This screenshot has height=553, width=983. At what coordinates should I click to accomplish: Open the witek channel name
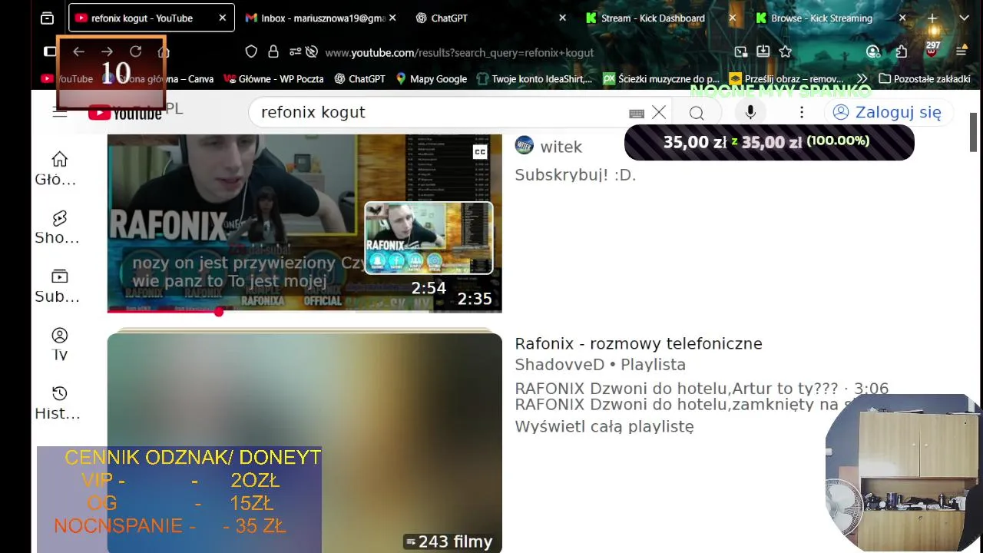(x=561, y=147)
